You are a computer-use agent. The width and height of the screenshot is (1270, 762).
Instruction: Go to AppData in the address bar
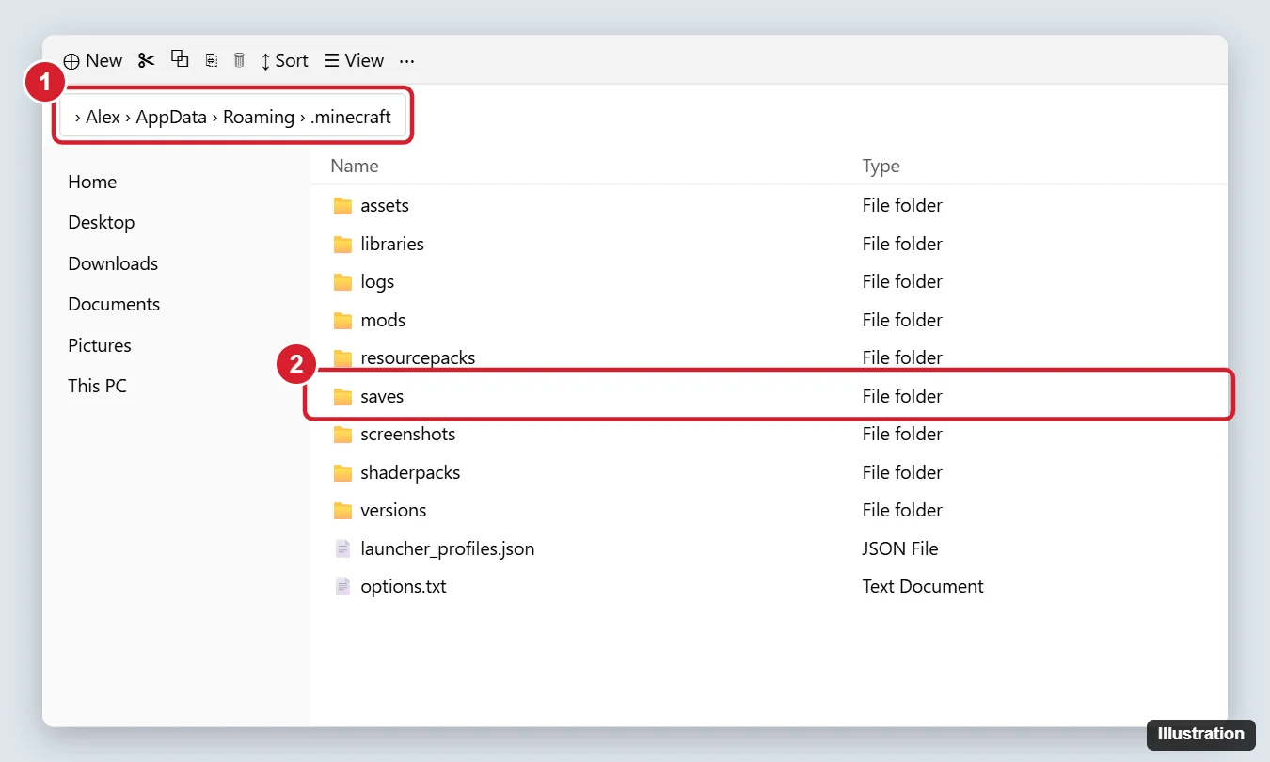[x=171, y=117]
